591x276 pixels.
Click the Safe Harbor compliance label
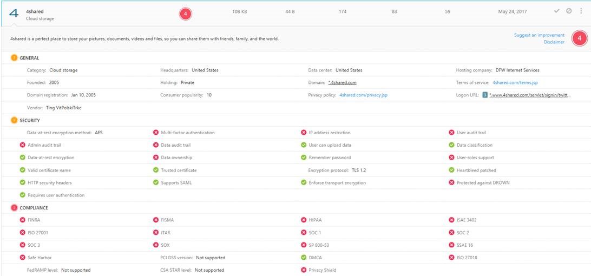pos(40,258)
